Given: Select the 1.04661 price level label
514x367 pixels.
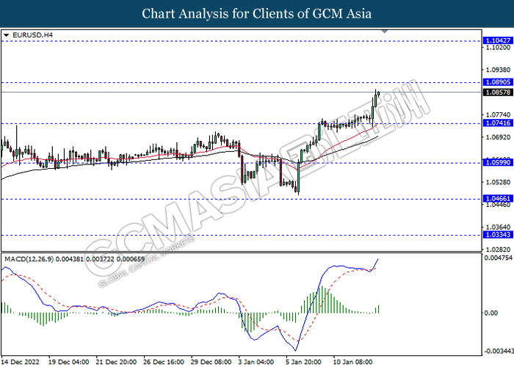Looking at the screenshot, I should [x=498, y=199].
